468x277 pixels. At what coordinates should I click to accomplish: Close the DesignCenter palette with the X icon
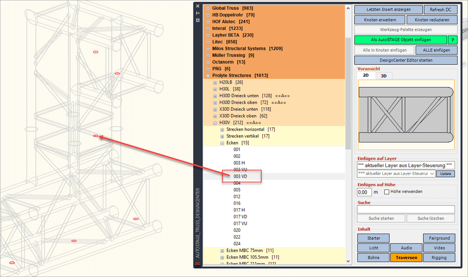click(198, 6)
